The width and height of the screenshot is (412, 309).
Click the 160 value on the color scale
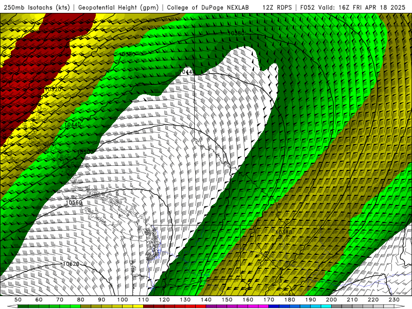point(248,300)
